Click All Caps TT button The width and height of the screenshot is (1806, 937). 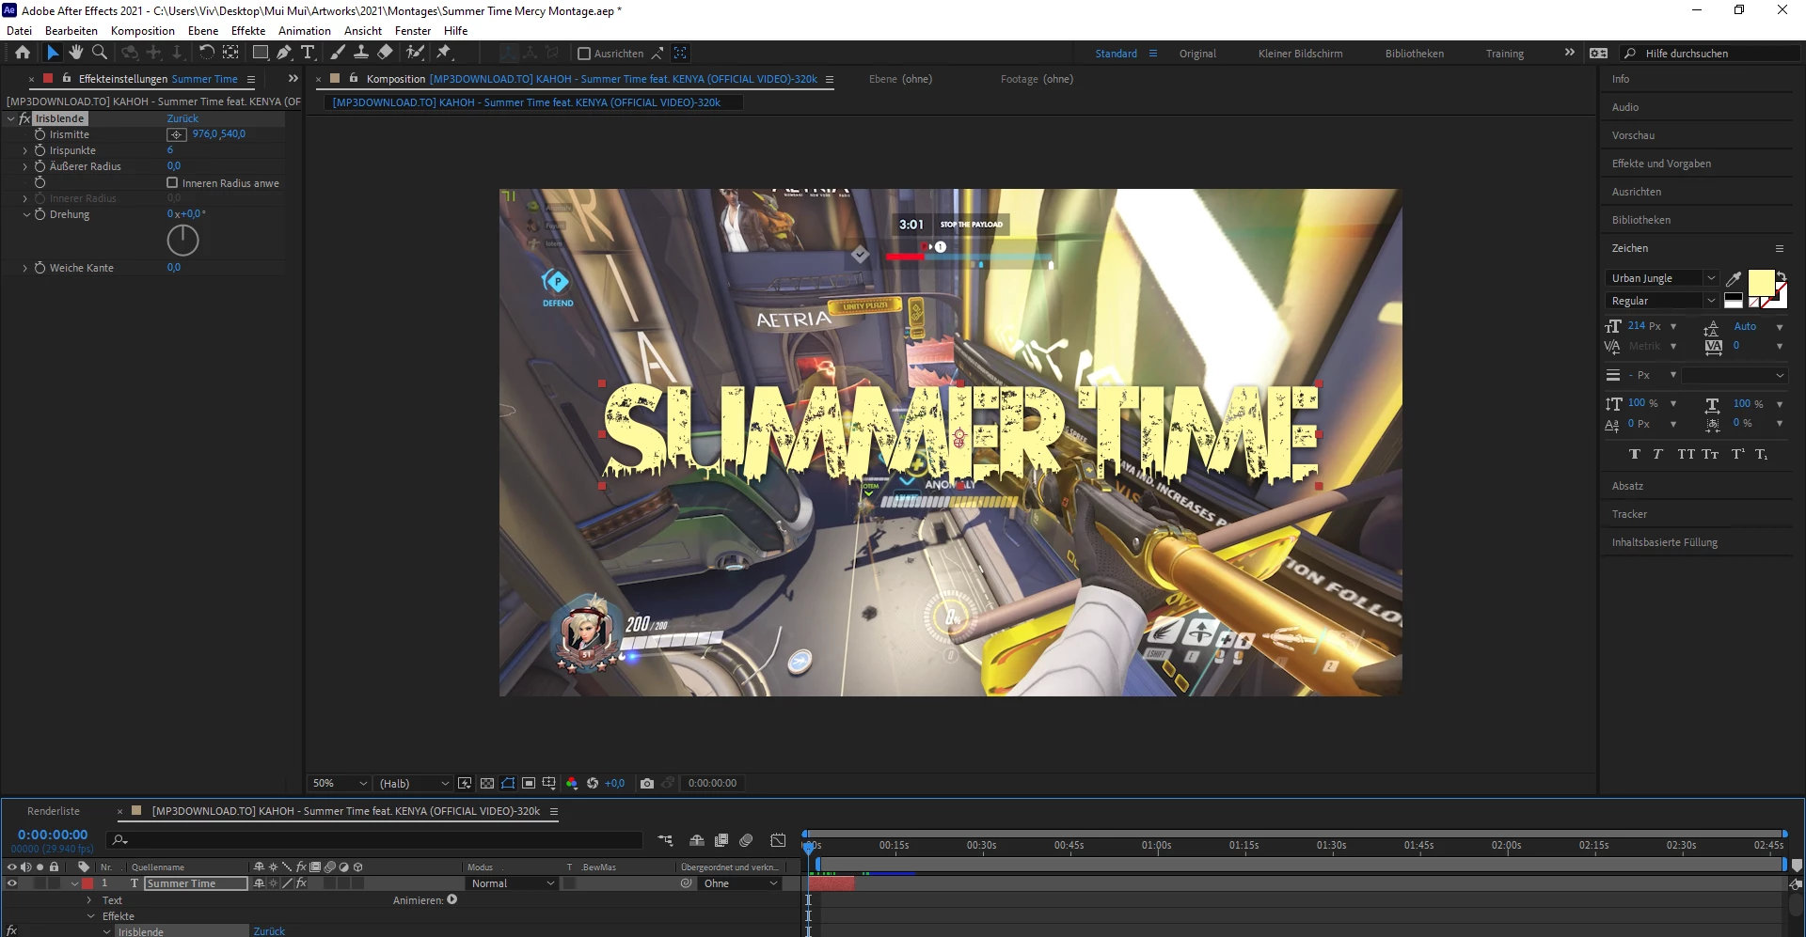pos(1686,454)
